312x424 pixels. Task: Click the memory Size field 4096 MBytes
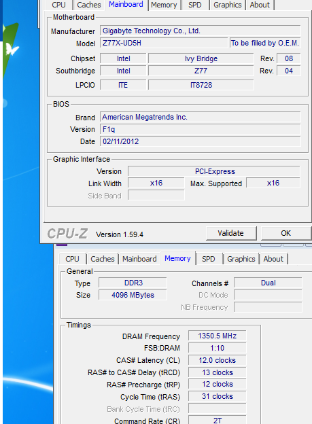point(133,295)
